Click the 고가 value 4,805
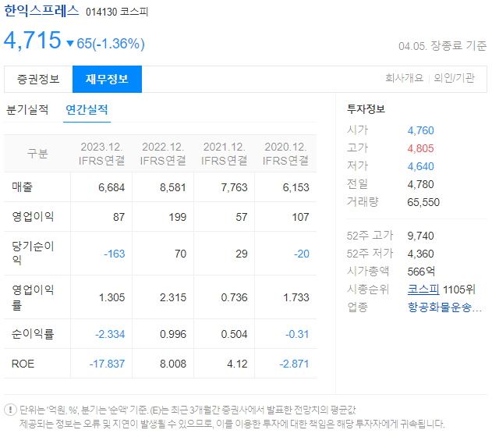The image size is (492, 437). tap(420, 148)
